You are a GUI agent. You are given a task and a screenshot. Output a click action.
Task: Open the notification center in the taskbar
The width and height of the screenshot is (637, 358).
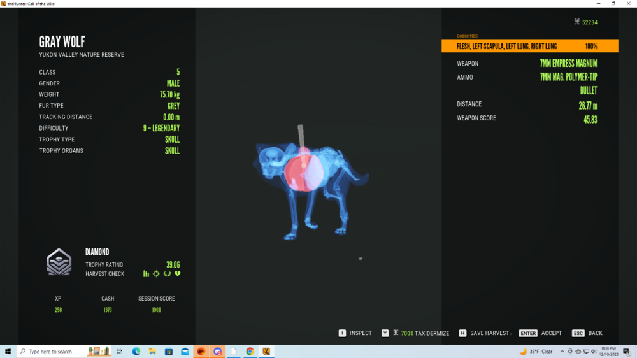click(x=628, y=352)
